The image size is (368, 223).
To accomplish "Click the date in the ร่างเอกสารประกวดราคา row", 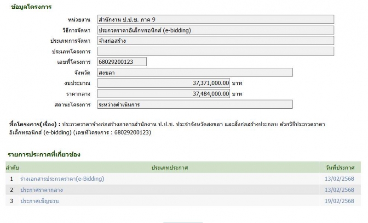I will coord(339,179).
